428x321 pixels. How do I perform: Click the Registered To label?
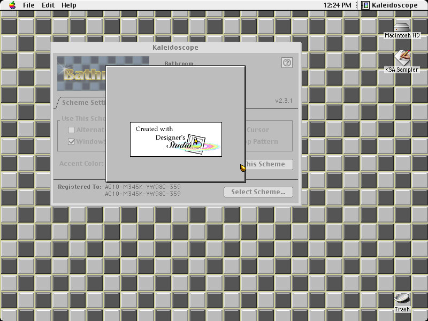coord(80,187)
